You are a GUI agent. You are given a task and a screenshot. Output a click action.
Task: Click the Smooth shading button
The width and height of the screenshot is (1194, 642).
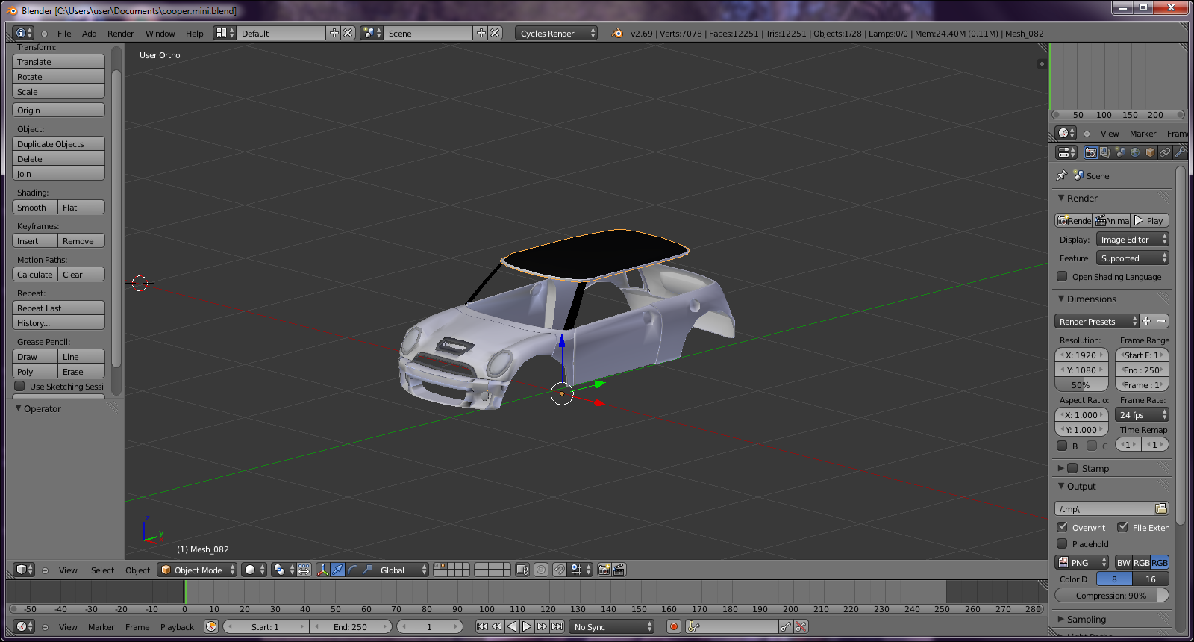point(35,207)
